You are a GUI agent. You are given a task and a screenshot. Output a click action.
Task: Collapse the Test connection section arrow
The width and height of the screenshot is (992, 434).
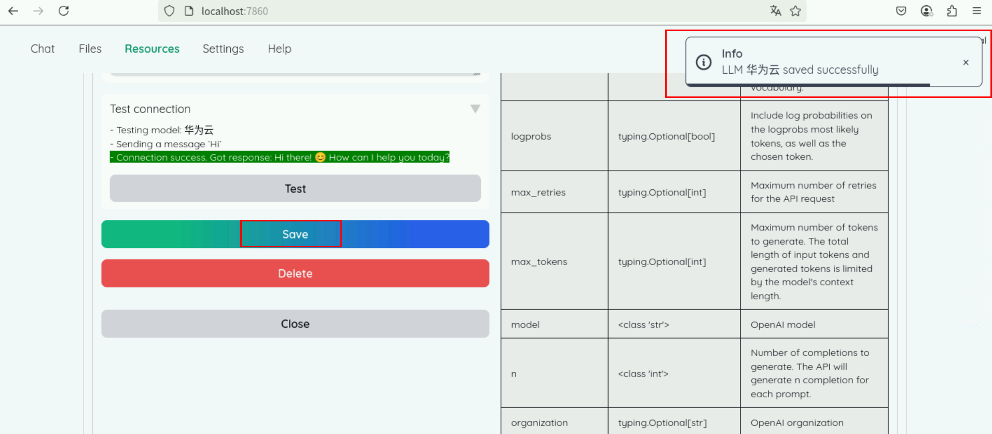click(x=475, y=109)
